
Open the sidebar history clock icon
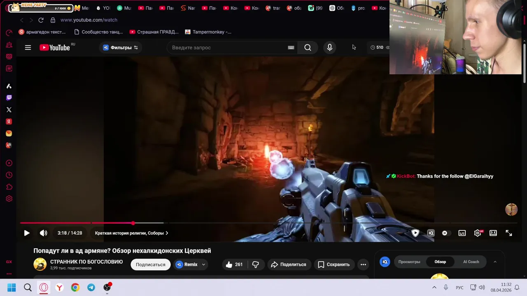pyautogui.click(x=9, y=175)
